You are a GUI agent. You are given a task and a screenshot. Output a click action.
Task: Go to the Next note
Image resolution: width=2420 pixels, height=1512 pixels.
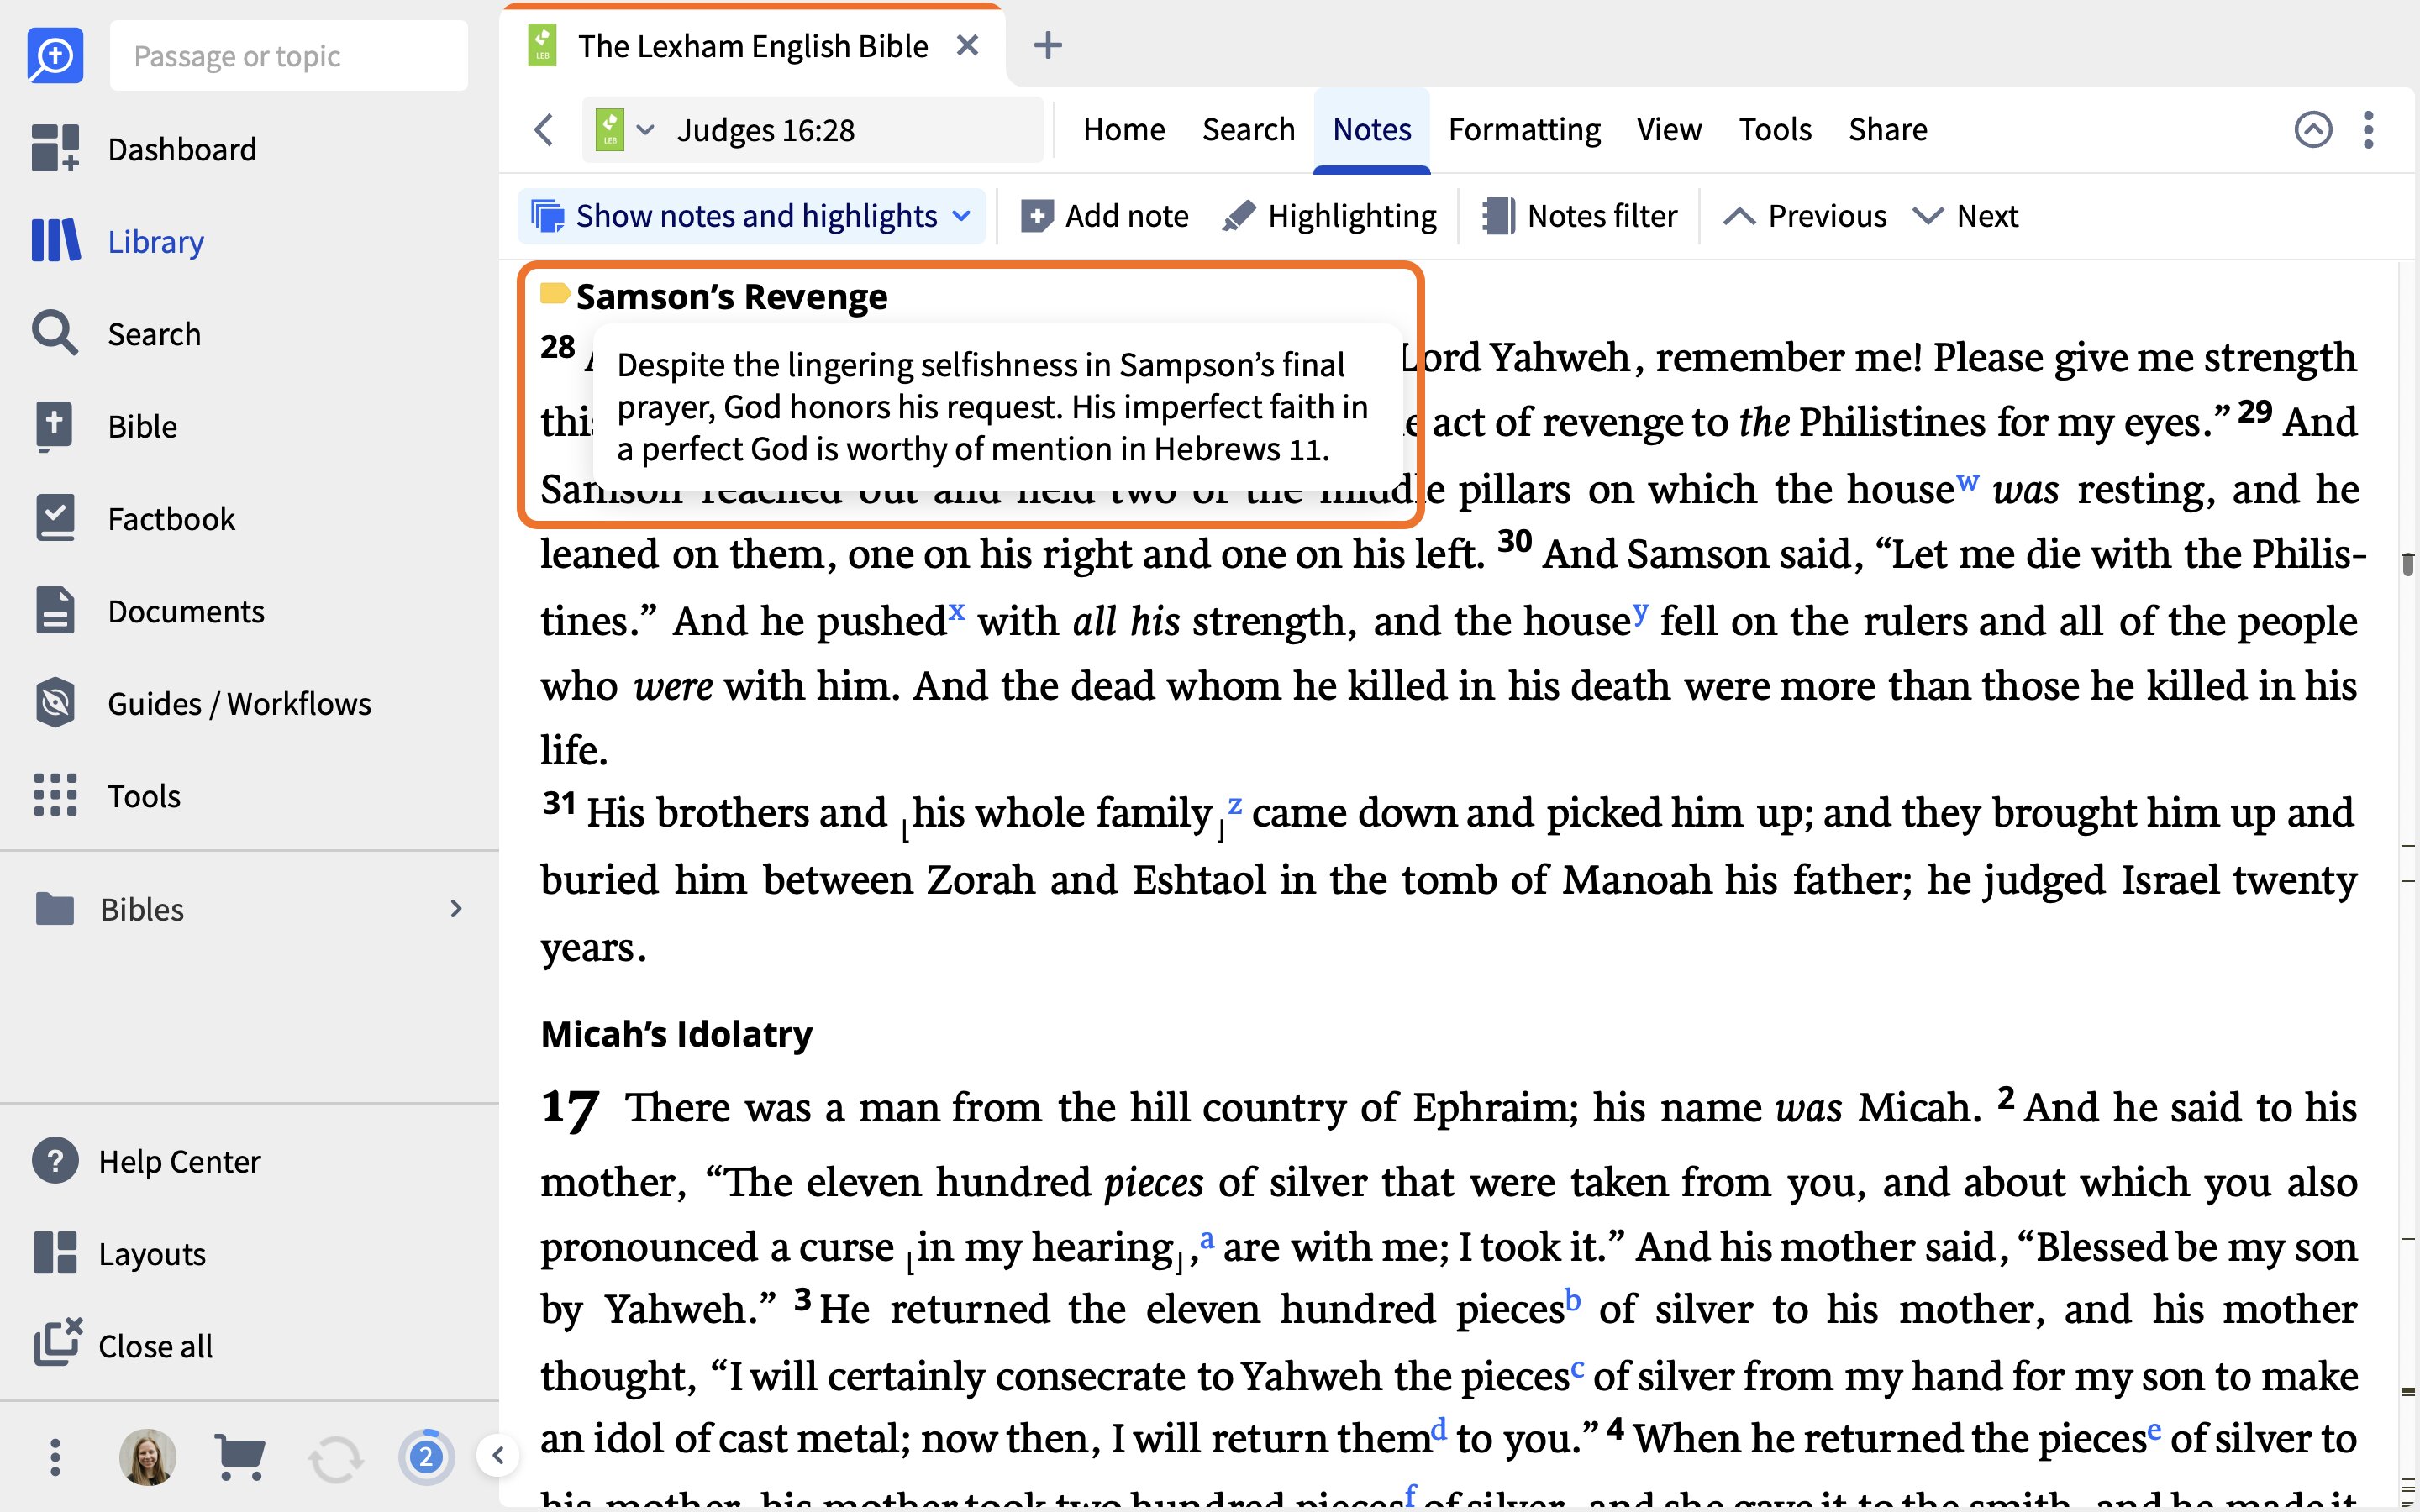(1965, 216)
